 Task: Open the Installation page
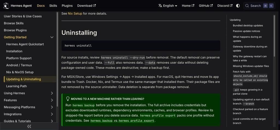(x=14, y=51)
